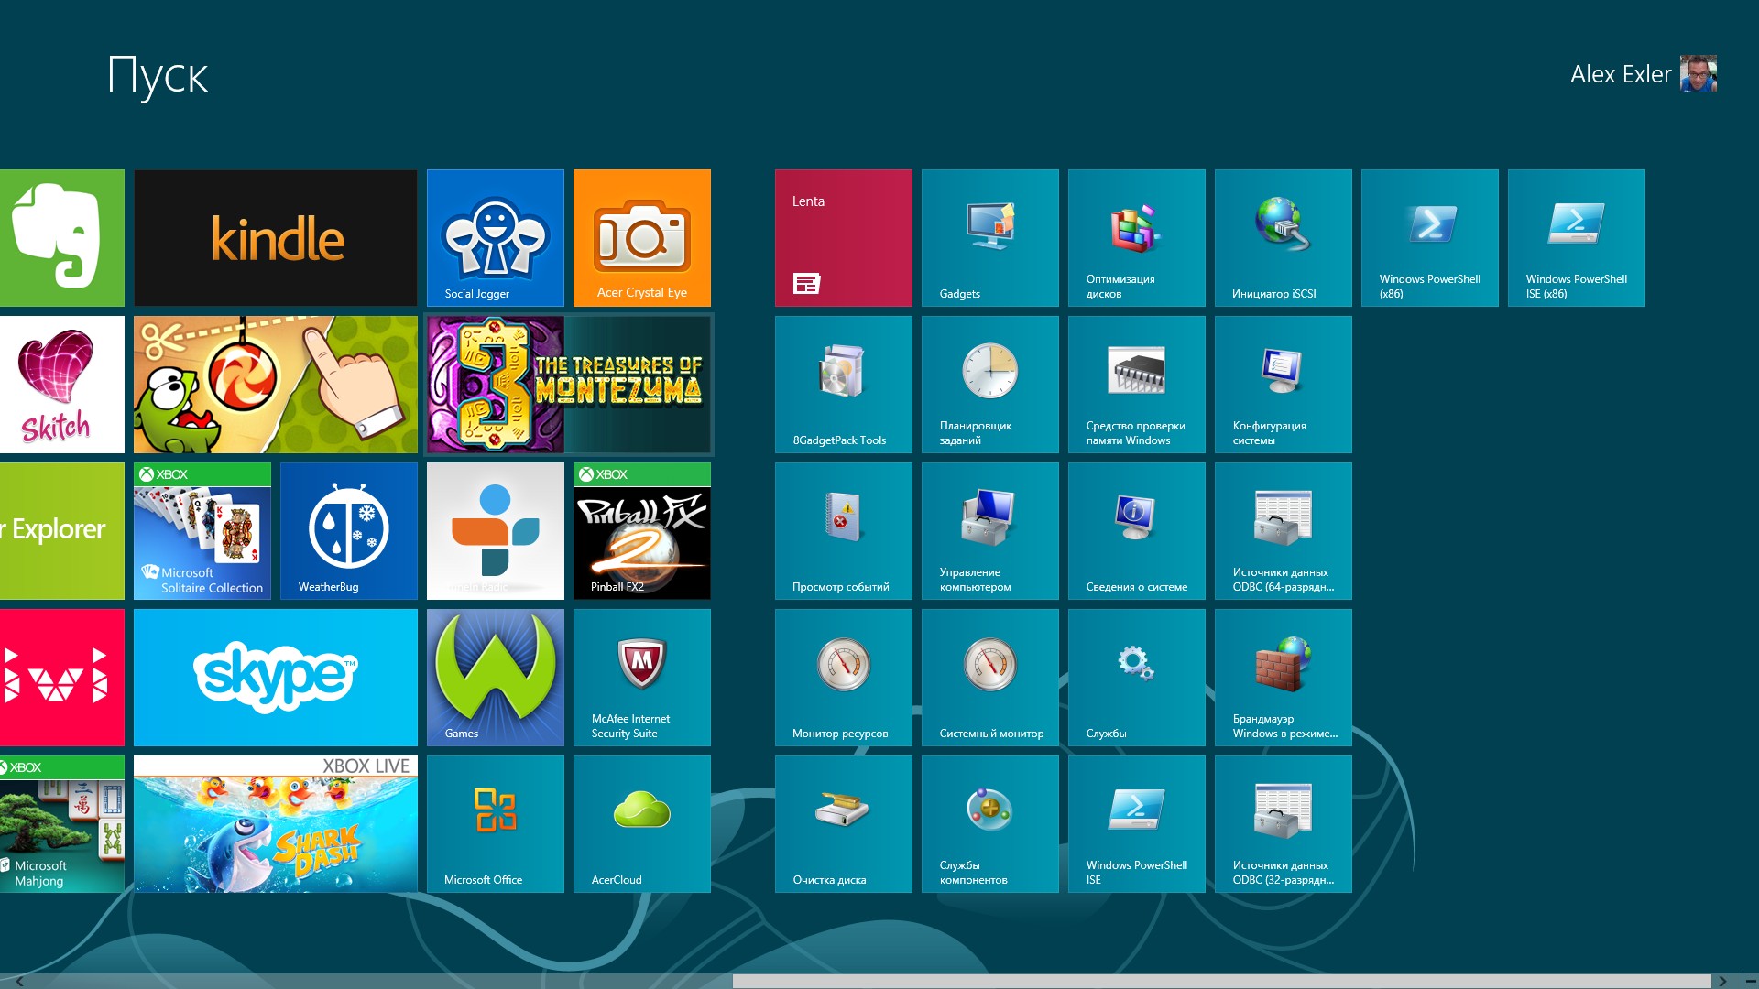This screenshot has width=1759, height=989.
Task: Open the Службы (Services) tile
Action: tap(1136, 678)
